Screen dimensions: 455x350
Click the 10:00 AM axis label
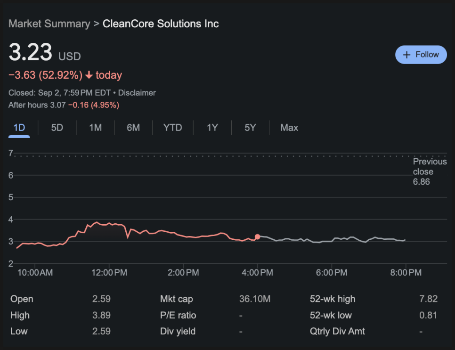(x=35, y=273)
